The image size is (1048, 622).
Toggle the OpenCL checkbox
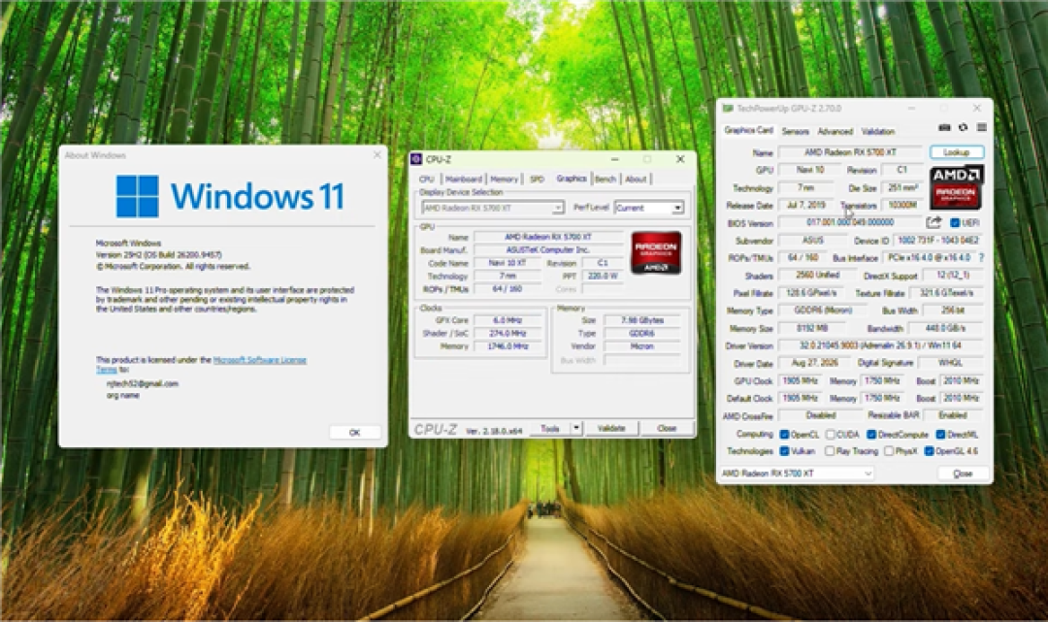785,435
